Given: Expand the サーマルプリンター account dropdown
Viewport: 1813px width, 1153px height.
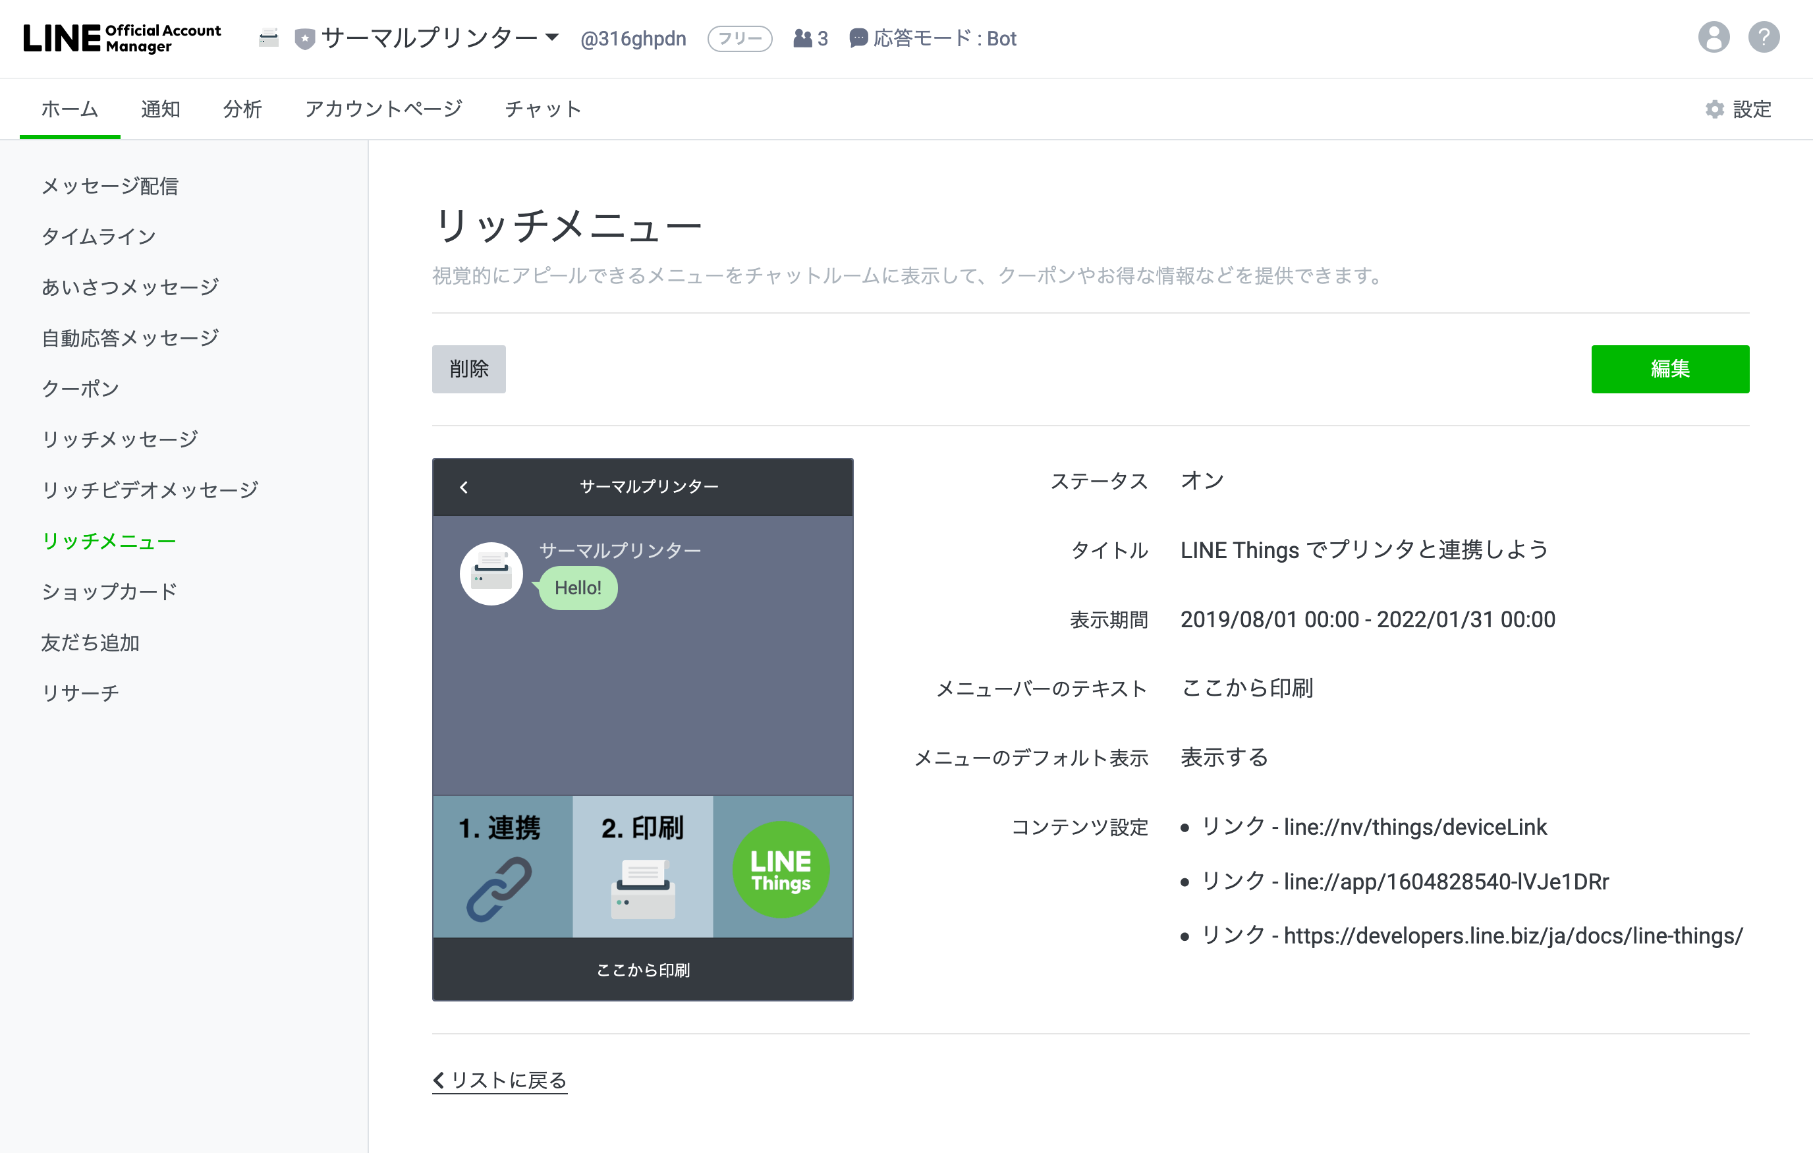Looking at the screenshot, I should (x=553, y=37).
